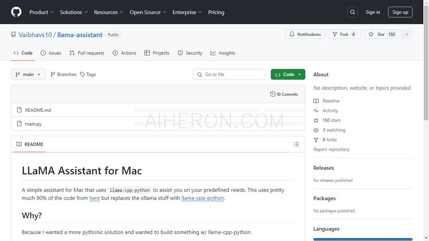
Task: Click the file icon next to README.md
Action: tap(19, 110)
